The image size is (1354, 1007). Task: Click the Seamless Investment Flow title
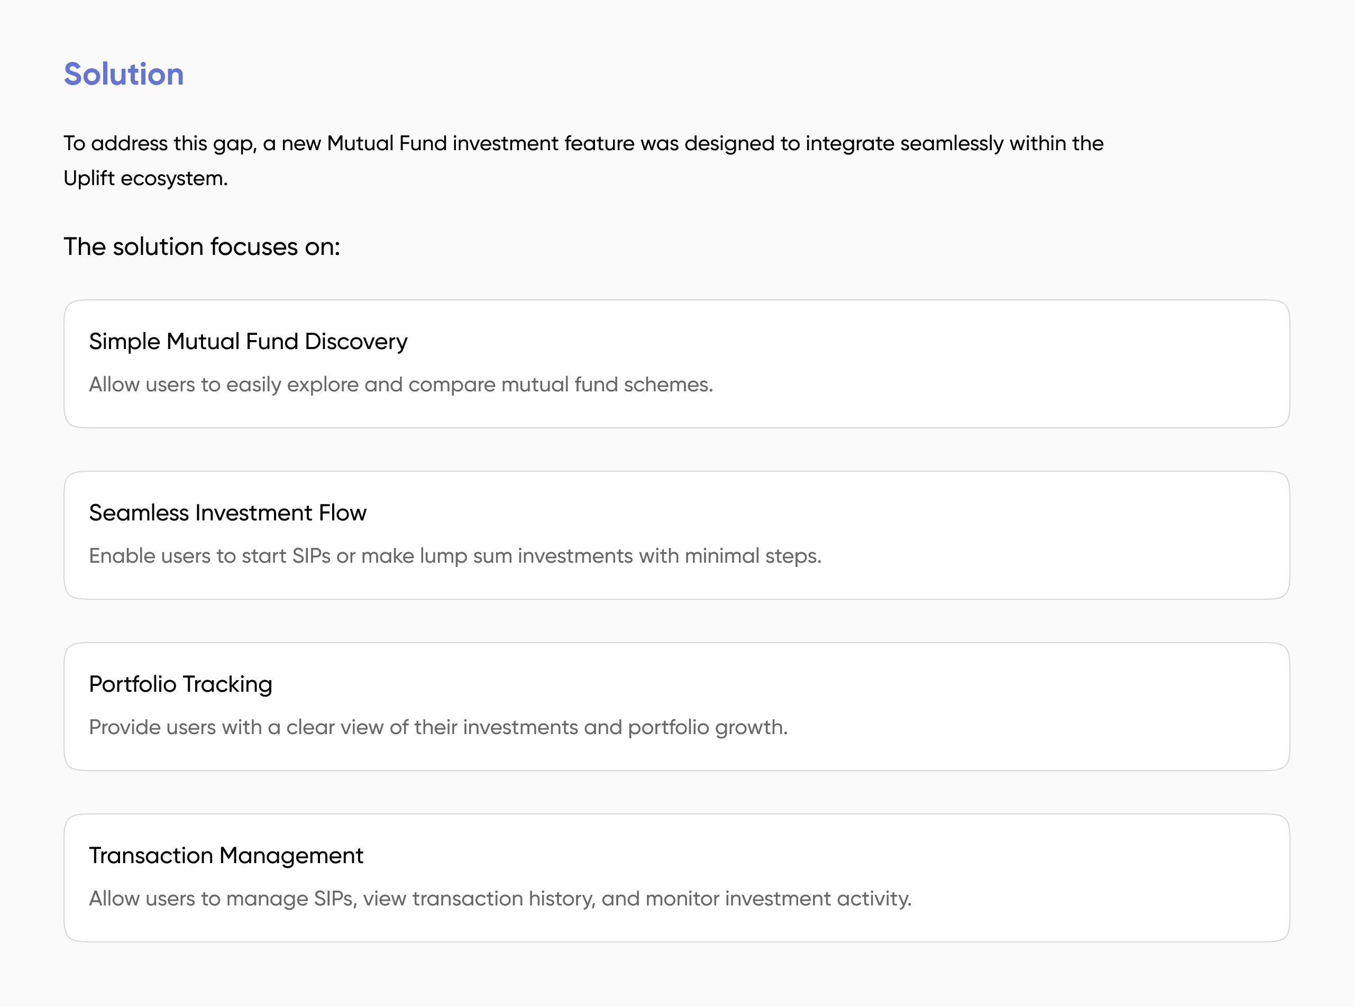point(227,512)
